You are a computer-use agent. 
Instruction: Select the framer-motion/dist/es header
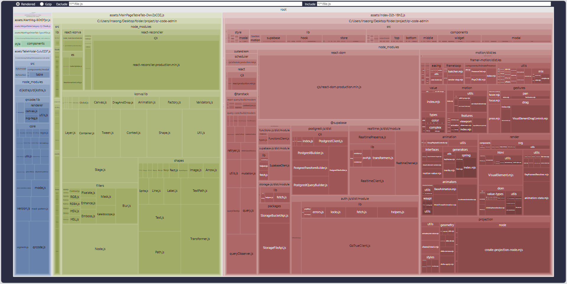pos(485,60)
